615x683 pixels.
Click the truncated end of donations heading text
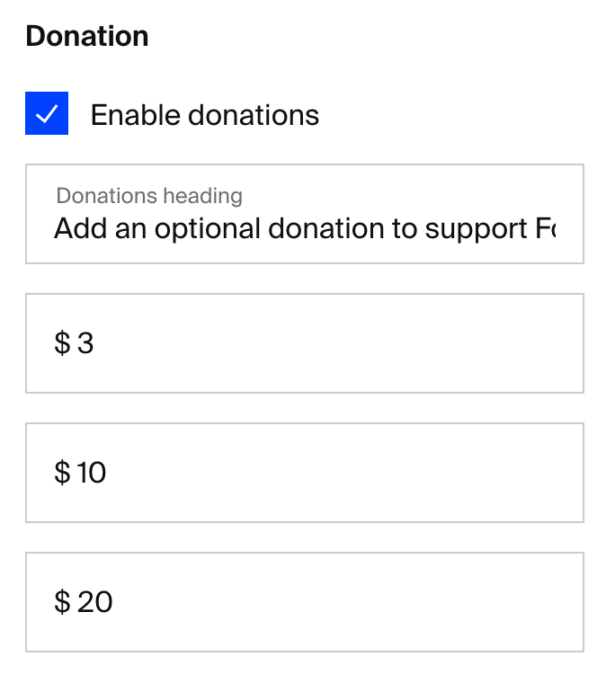[x=546, y=228]
